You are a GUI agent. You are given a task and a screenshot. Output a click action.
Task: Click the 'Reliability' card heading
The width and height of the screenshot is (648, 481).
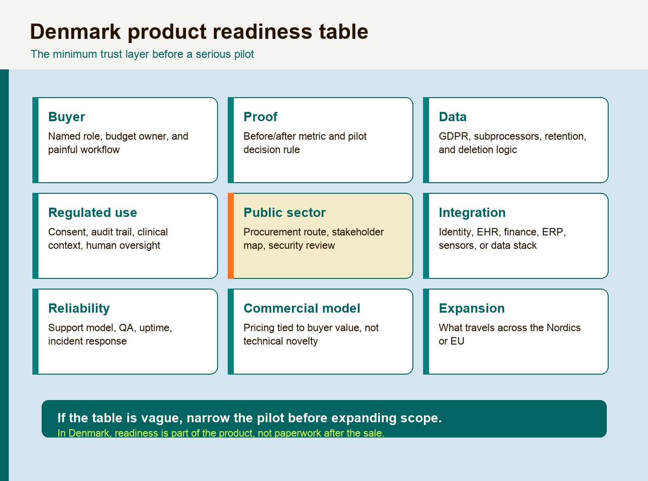(79, 308)
